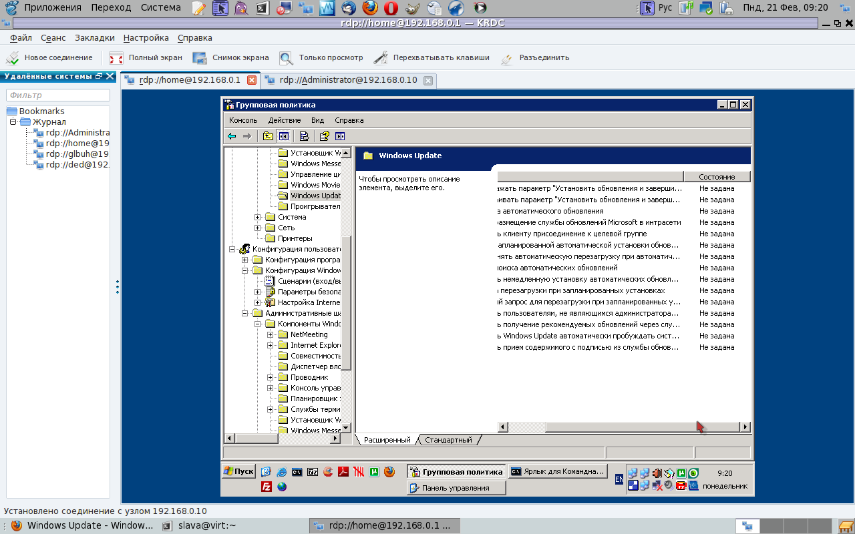
Task: Click the rightmost MMC toolbar panel icon
Action: 340,136
